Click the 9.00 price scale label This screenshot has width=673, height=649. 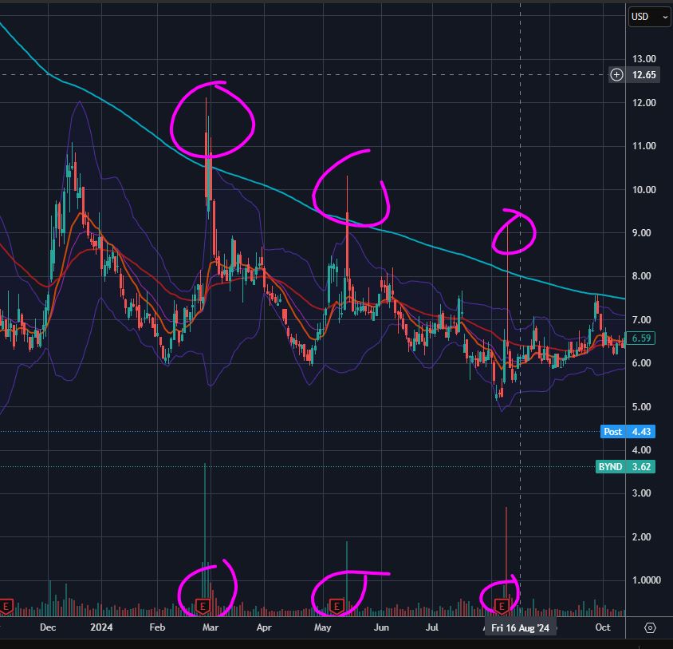click(x=641, y=233)
